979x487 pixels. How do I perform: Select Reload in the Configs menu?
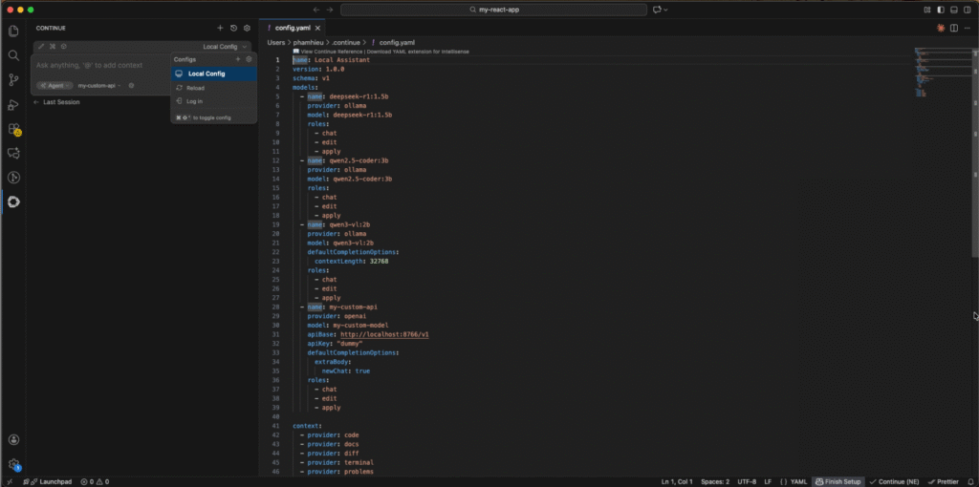(x=195, y=87)
